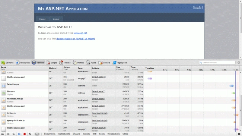Filter by Stylesheets
The width and height of the screenshot is (242, 136).
(x=64, y=134)
